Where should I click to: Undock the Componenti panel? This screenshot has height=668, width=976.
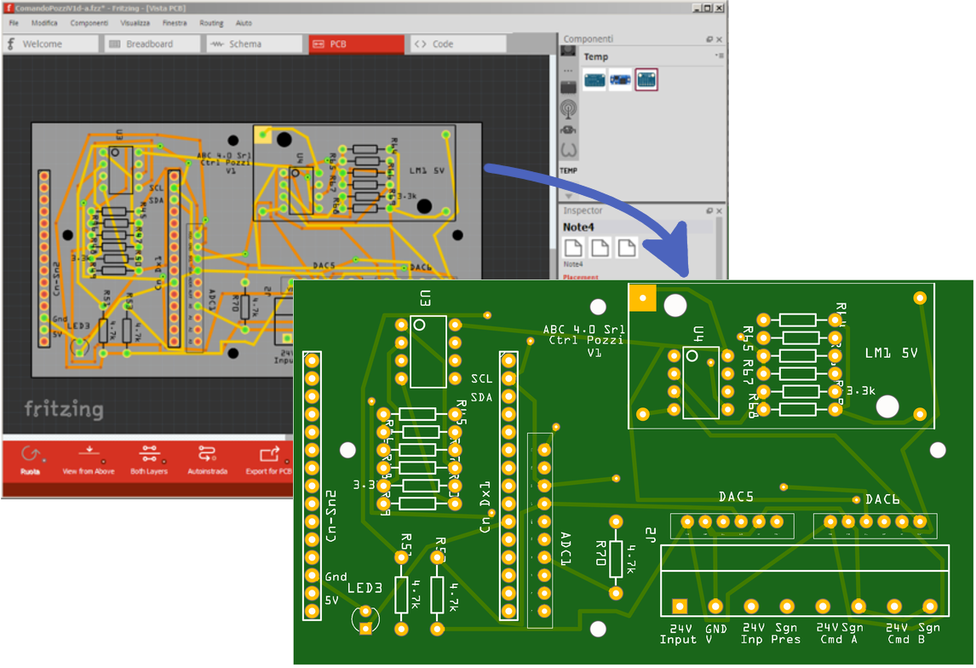(x=709, y=39)
